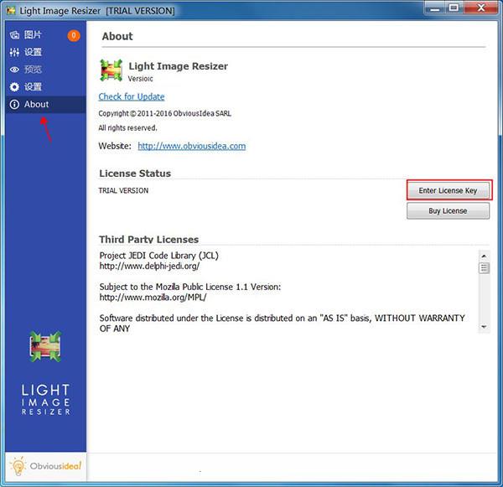Screen dimensions: 503x487
Task: Click the 'Copyright © 2011-2016 ObviousIdea SARL' text
Action: pos(165,113)
